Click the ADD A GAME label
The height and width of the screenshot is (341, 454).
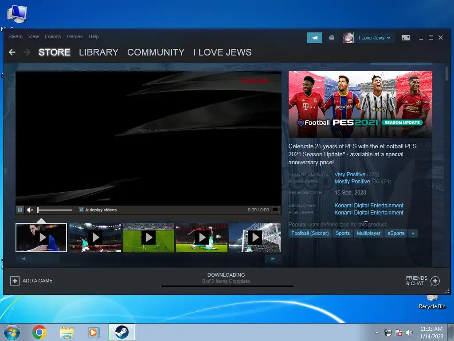[38, 281]
